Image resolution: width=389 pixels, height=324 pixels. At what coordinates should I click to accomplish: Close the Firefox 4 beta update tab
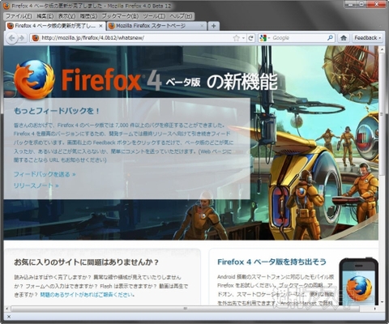pyautogui.click(x=100, y=26)
